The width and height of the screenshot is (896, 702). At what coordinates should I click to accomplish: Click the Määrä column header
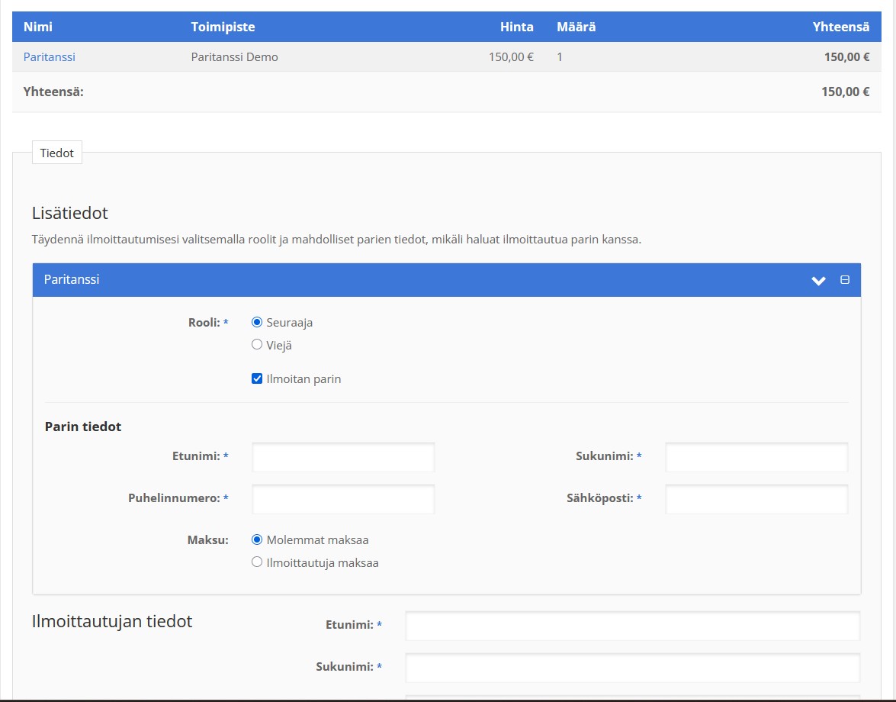pos(576,27)
